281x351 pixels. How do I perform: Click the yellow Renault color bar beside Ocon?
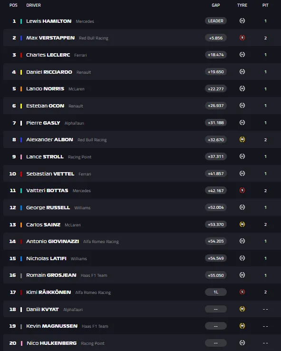(21, 106)
